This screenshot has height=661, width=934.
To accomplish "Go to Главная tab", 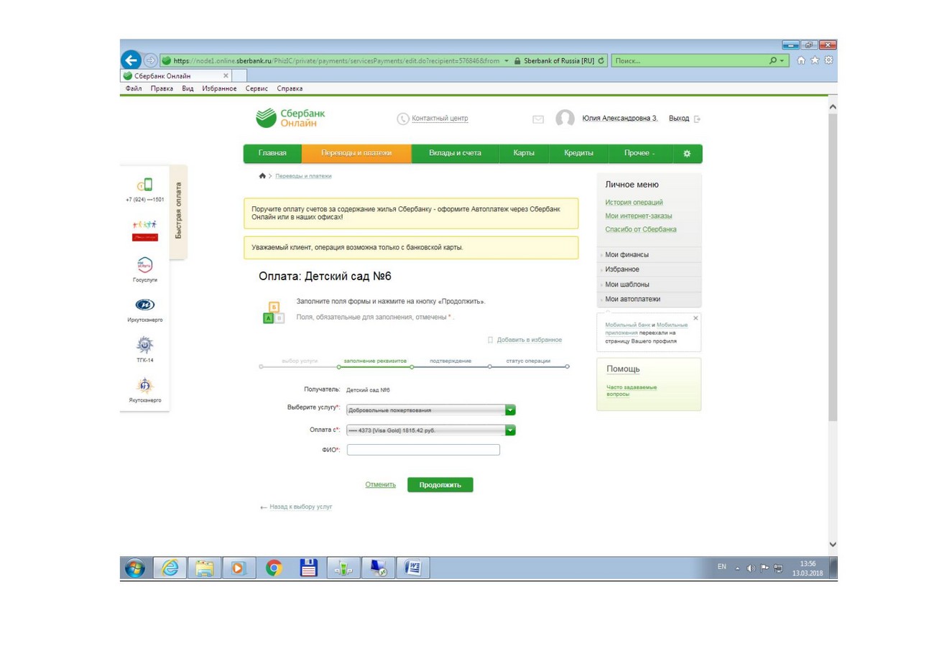I will (x=272, y=154).
